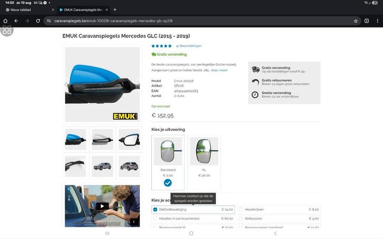The height and width of the screenshot is (239, 383).
Task: Click the Emuk 100218 model value
Action: click(x=184, y=81)
